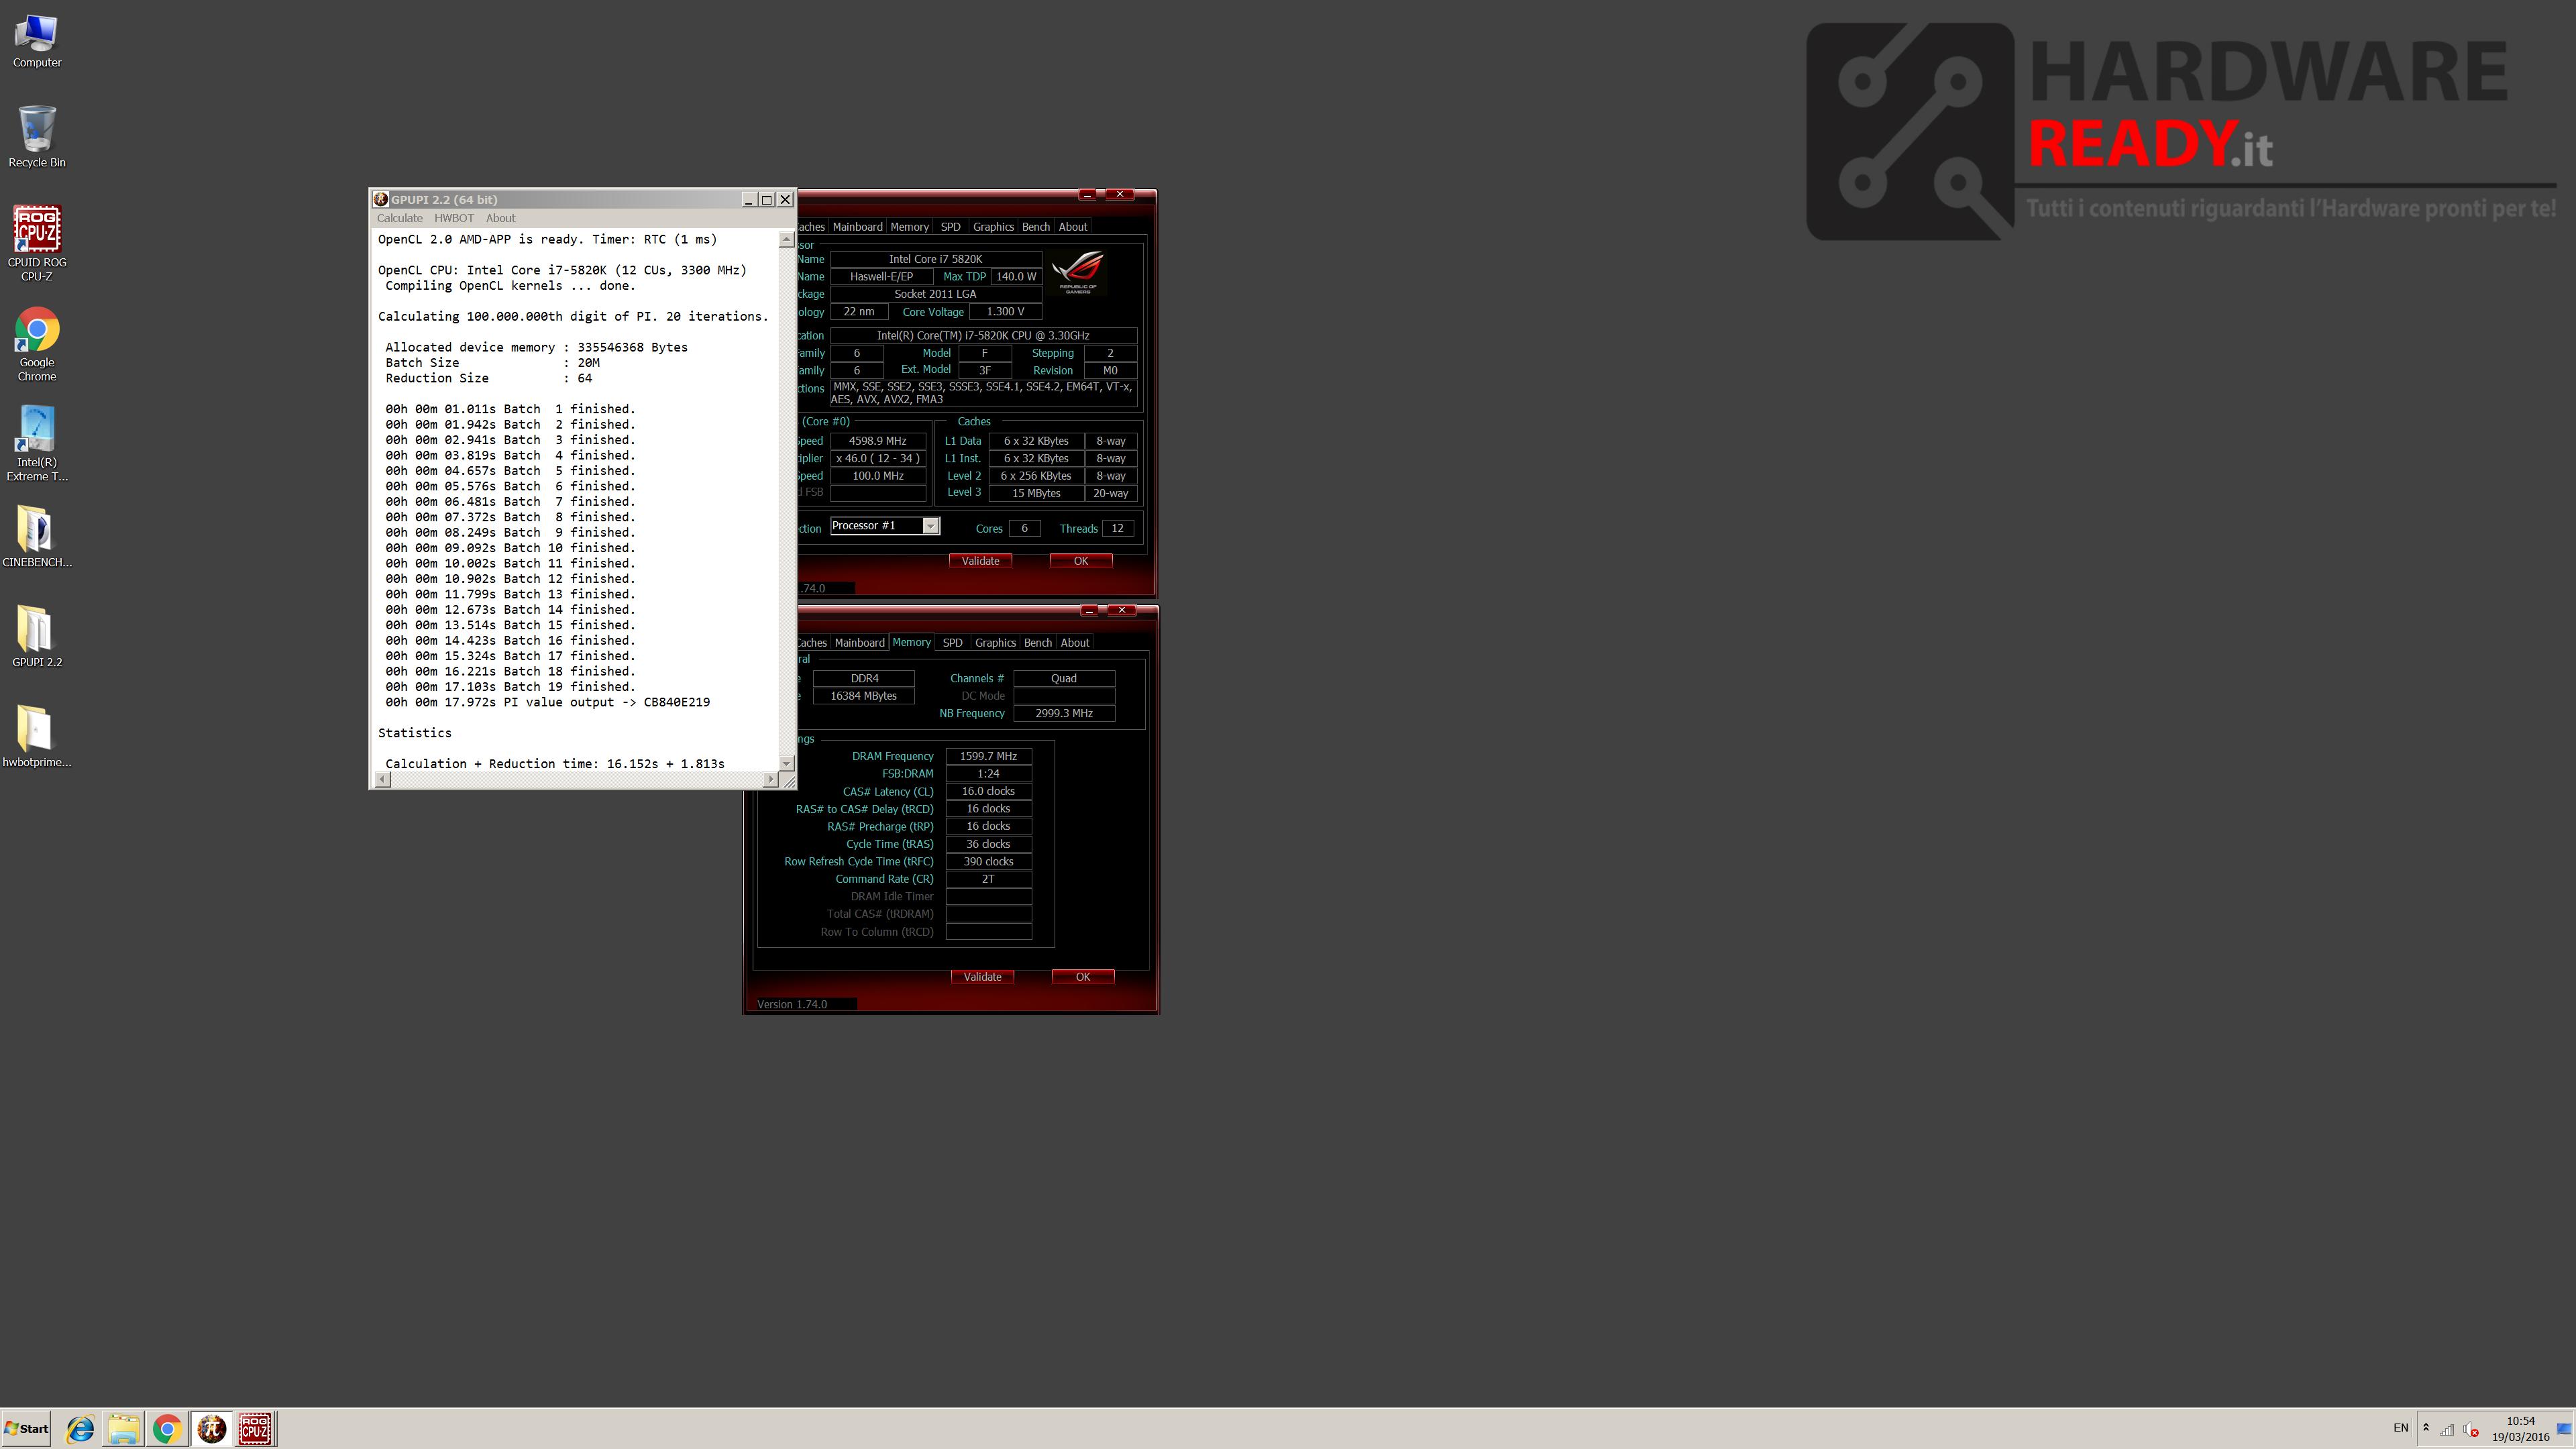Expand the Processor #1 selection dropdown
Screen dimensions: 2576x1449
(930, 526)
